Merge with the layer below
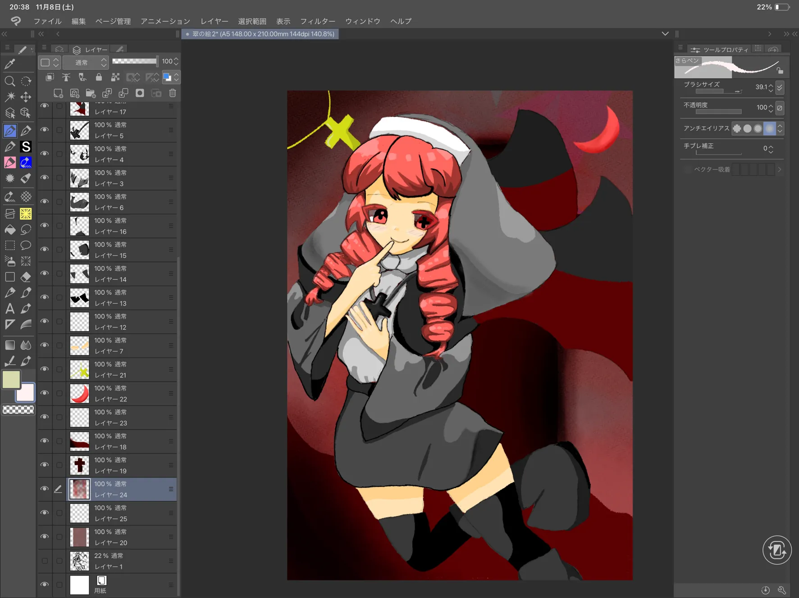Screen dimensions: 799x598 tap(123, 93)
